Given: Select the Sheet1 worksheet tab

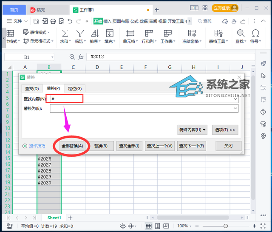Looking at the screenshot, I should (54, 218).
